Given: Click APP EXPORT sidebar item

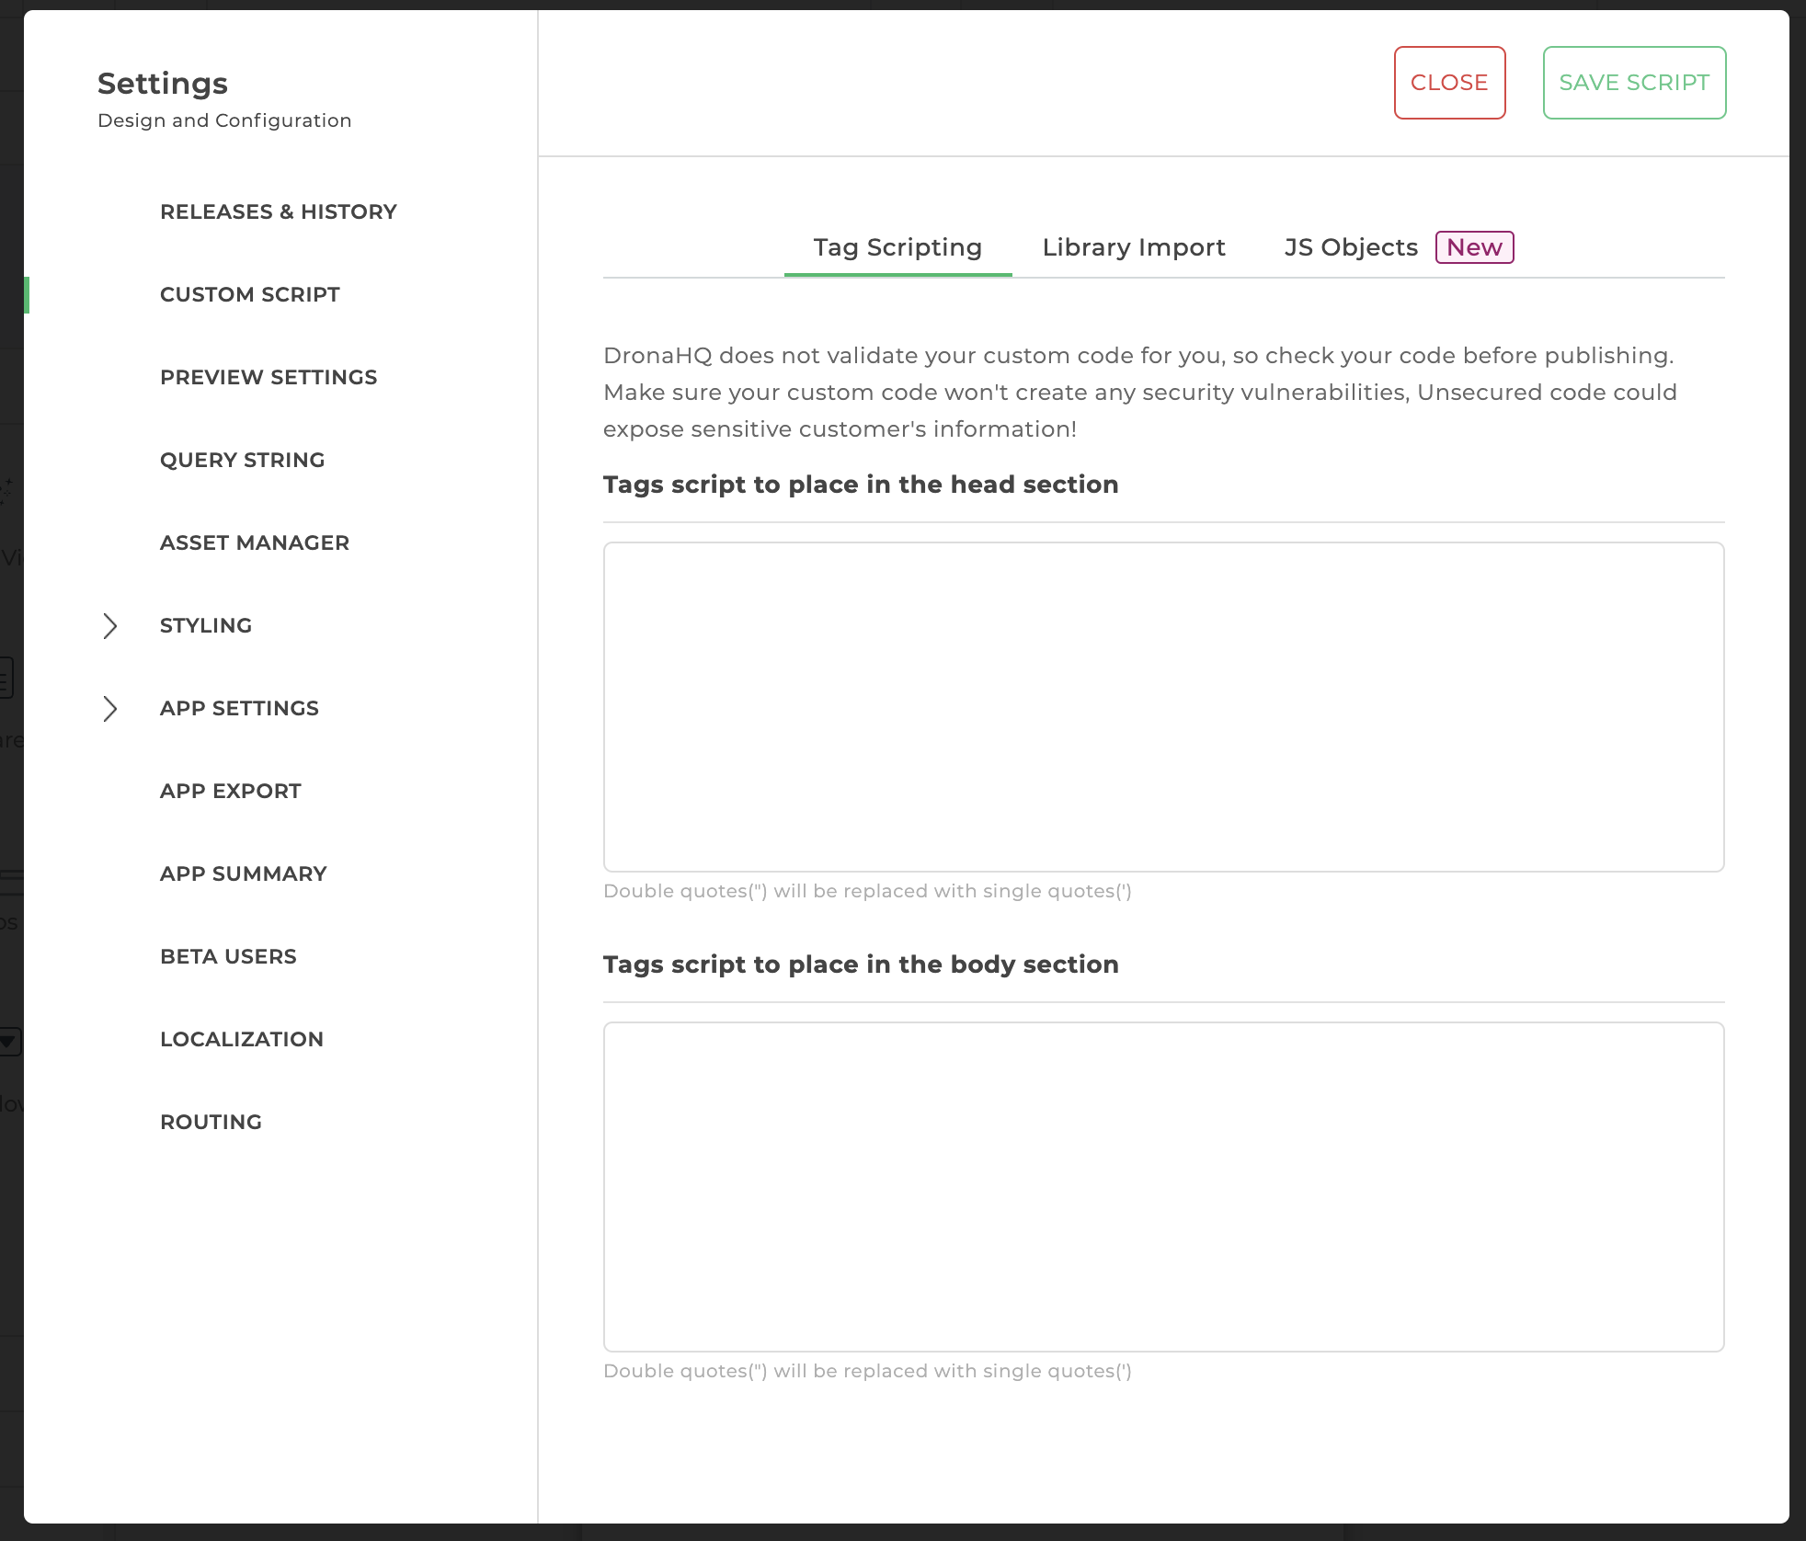Looking at the screenshot, I should 229,791.
